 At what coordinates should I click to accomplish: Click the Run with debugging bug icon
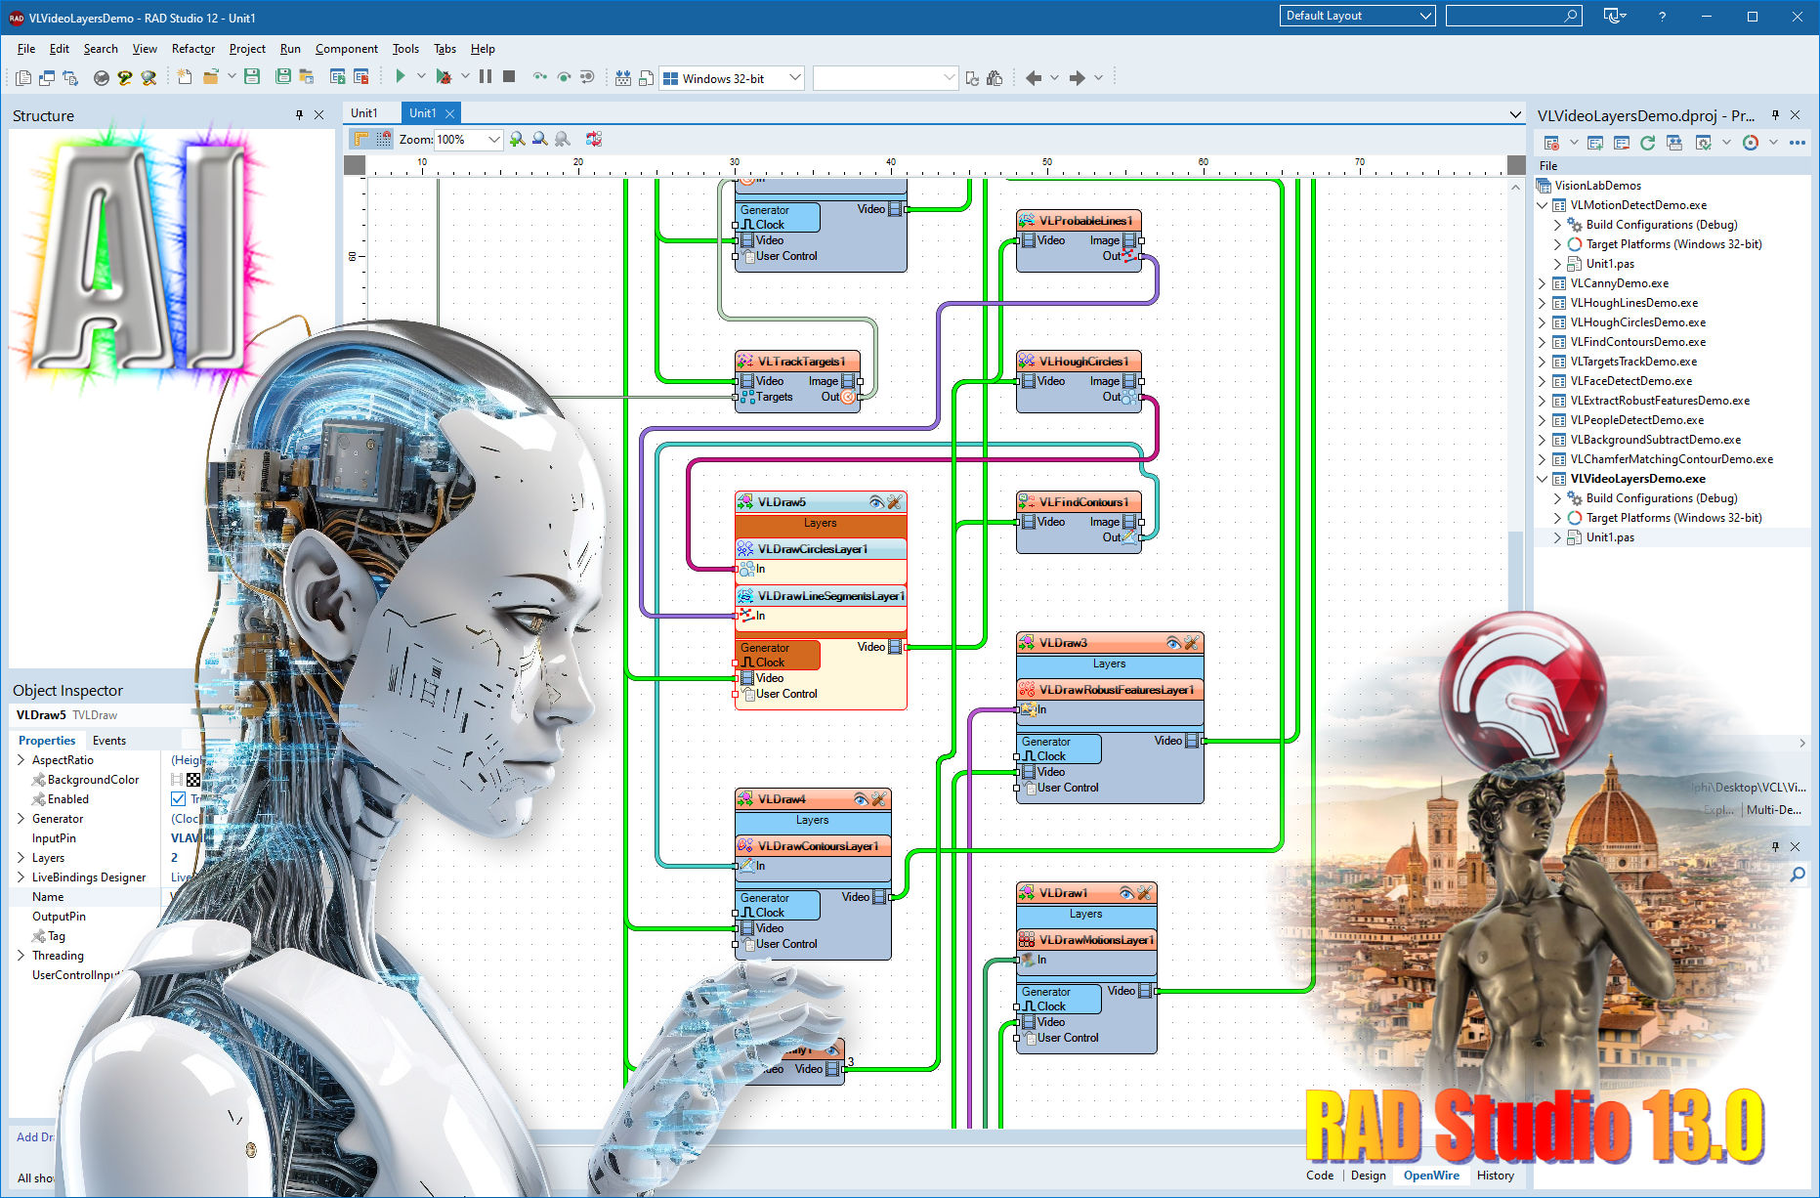444,76
